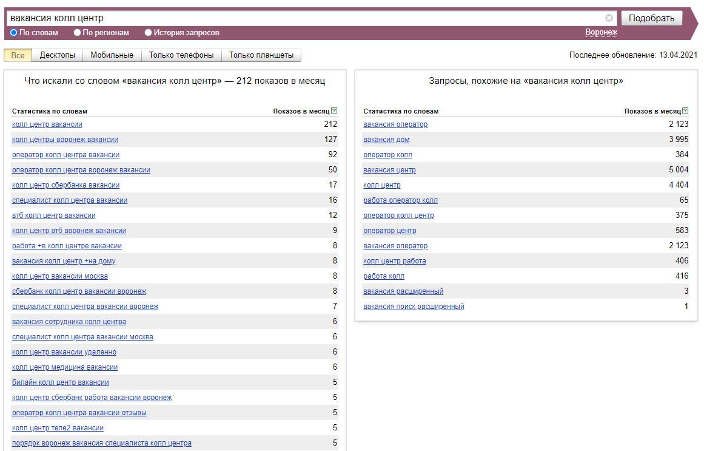Open the 'Мобильные' tab
Screen dimensions: 704x451
[112, 55]
